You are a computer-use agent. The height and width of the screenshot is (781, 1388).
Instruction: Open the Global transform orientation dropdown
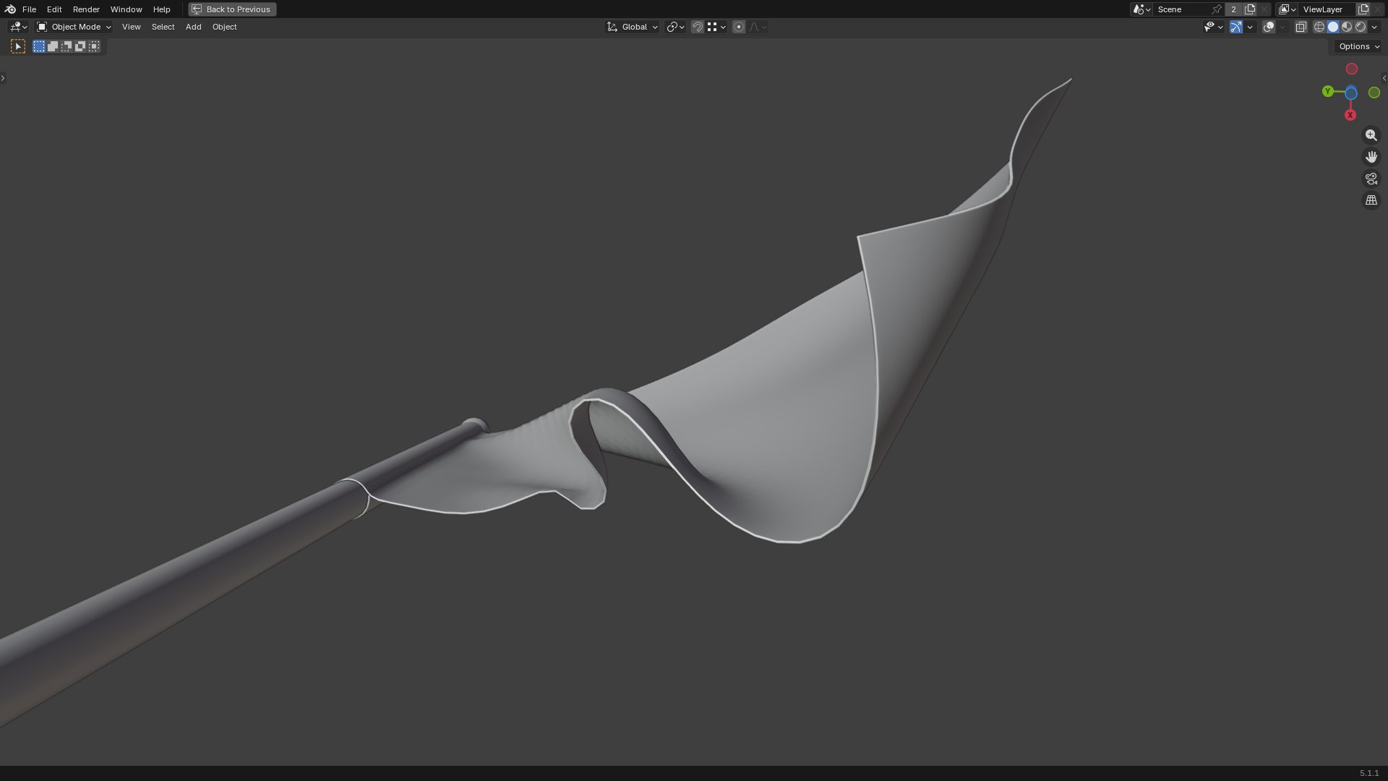[x=633, y=27]
